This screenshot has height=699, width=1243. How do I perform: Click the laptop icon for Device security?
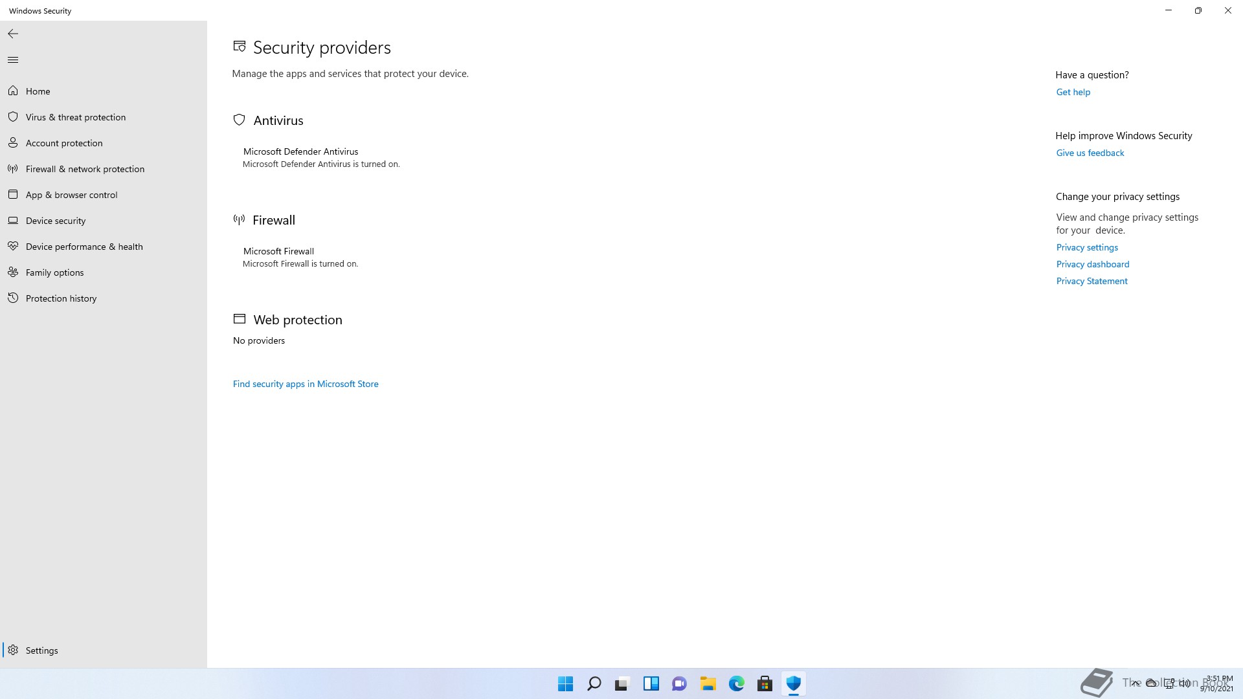(13, 220)
